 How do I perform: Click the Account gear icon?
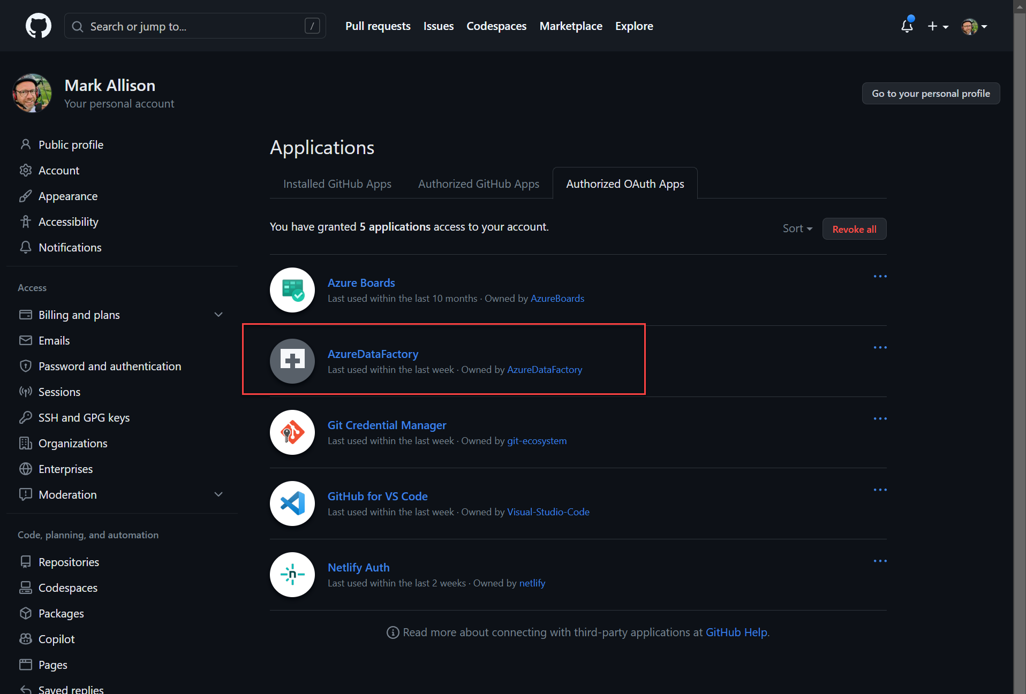click(x=25, y=170)
